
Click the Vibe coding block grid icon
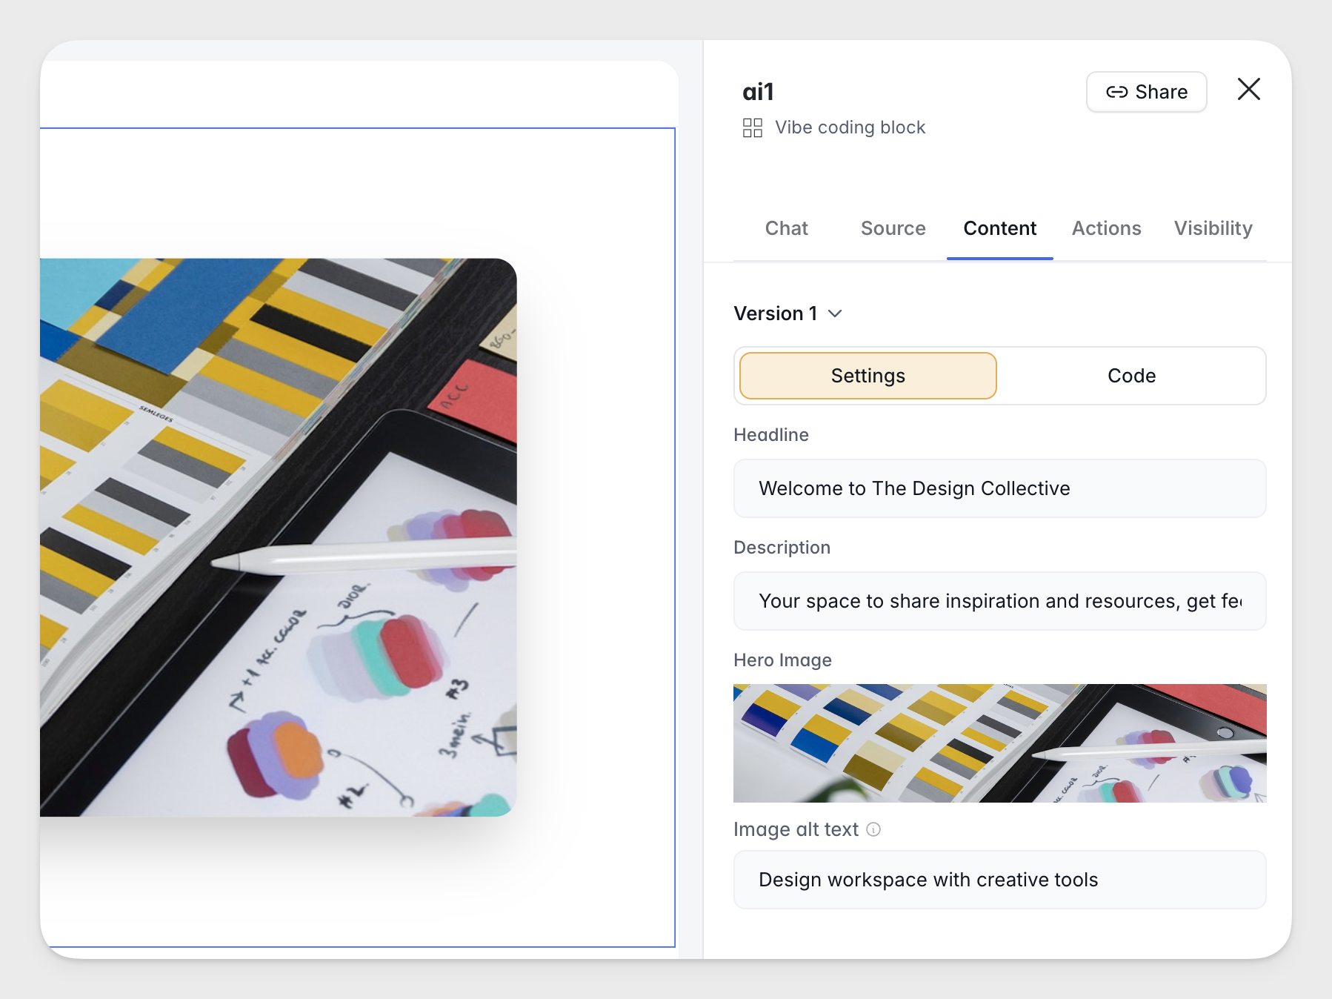click(752, 127)
